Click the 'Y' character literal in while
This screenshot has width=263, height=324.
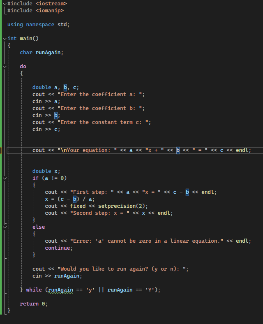click(x=150, y=290)
